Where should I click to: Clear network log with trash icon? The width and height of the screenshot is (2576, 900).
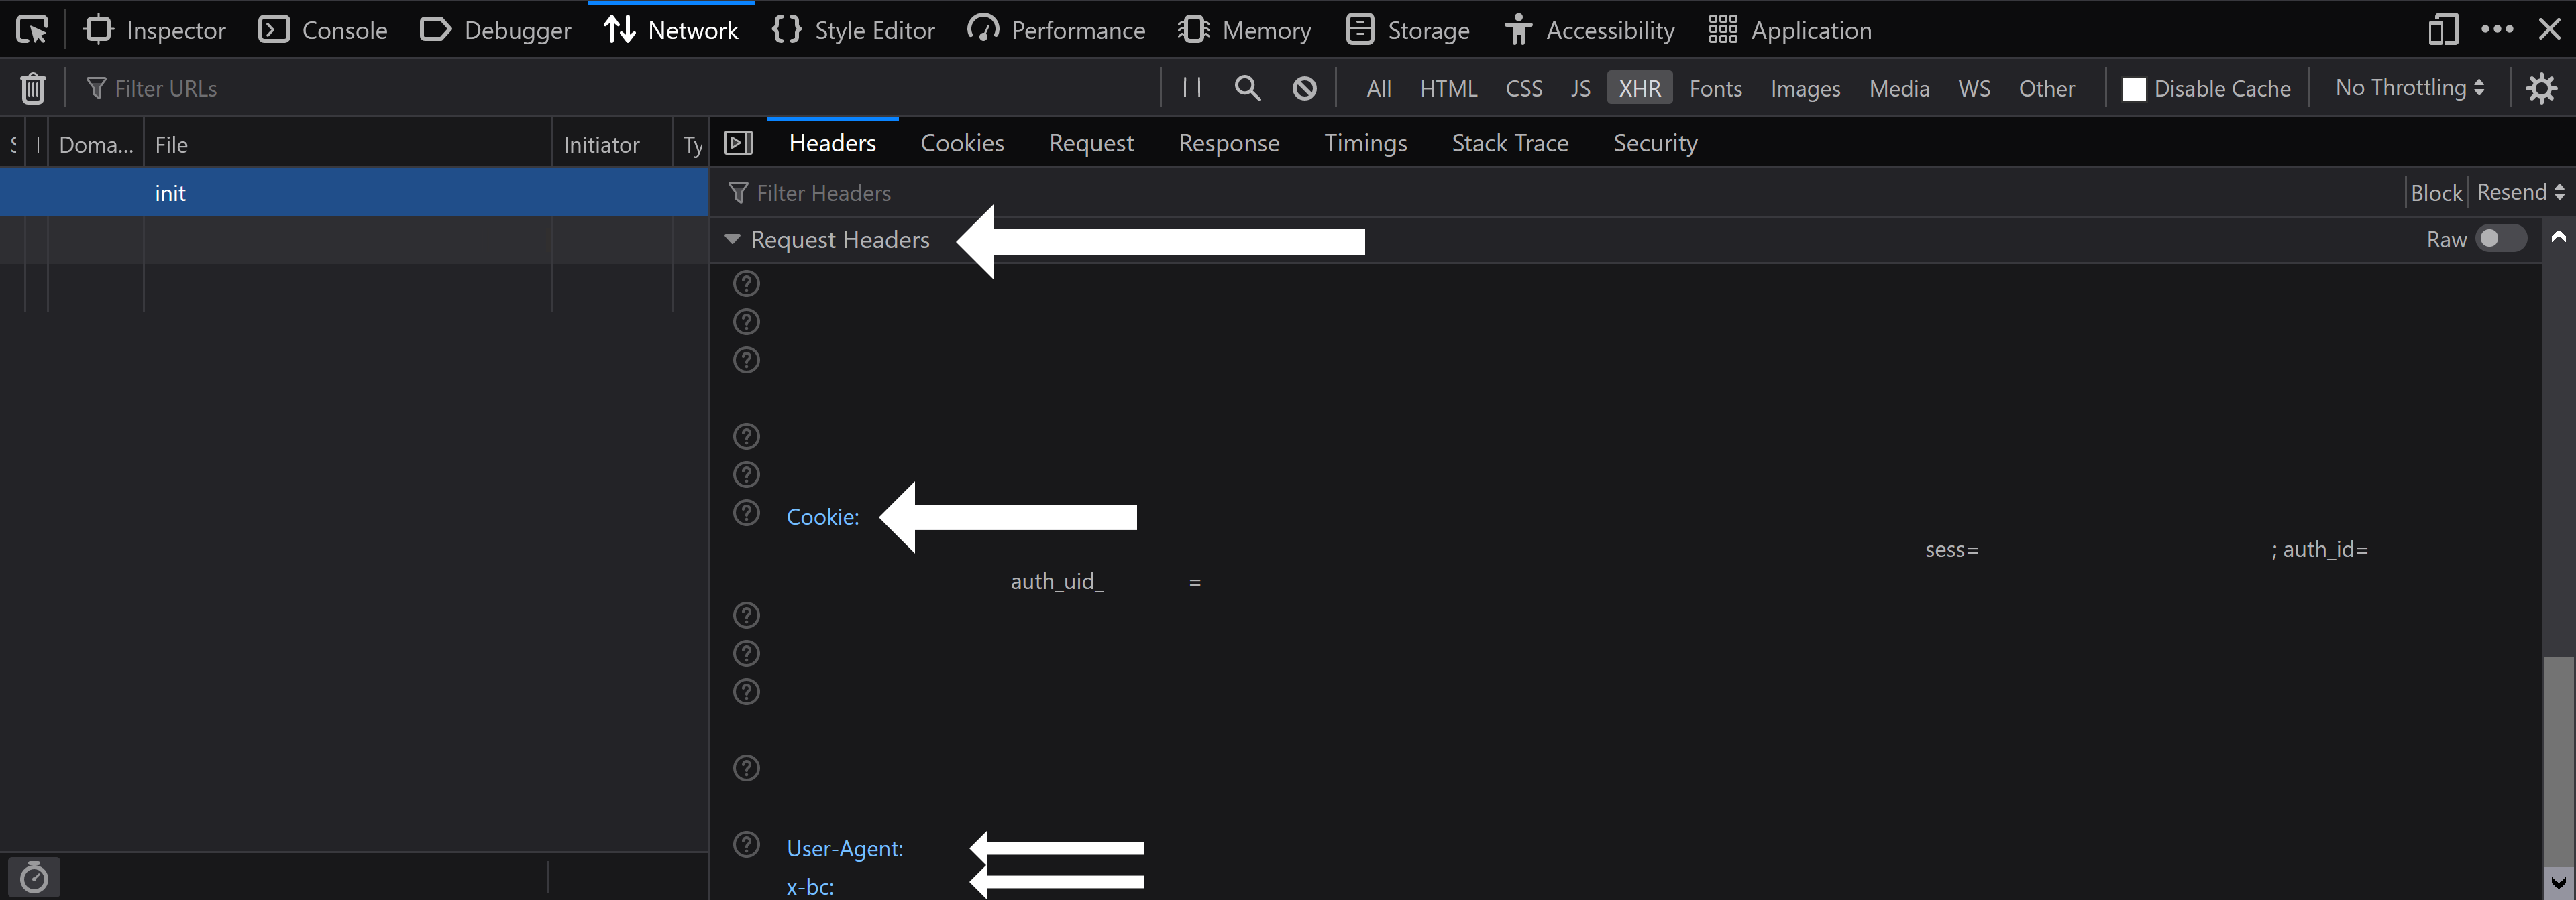click(33, 88)
